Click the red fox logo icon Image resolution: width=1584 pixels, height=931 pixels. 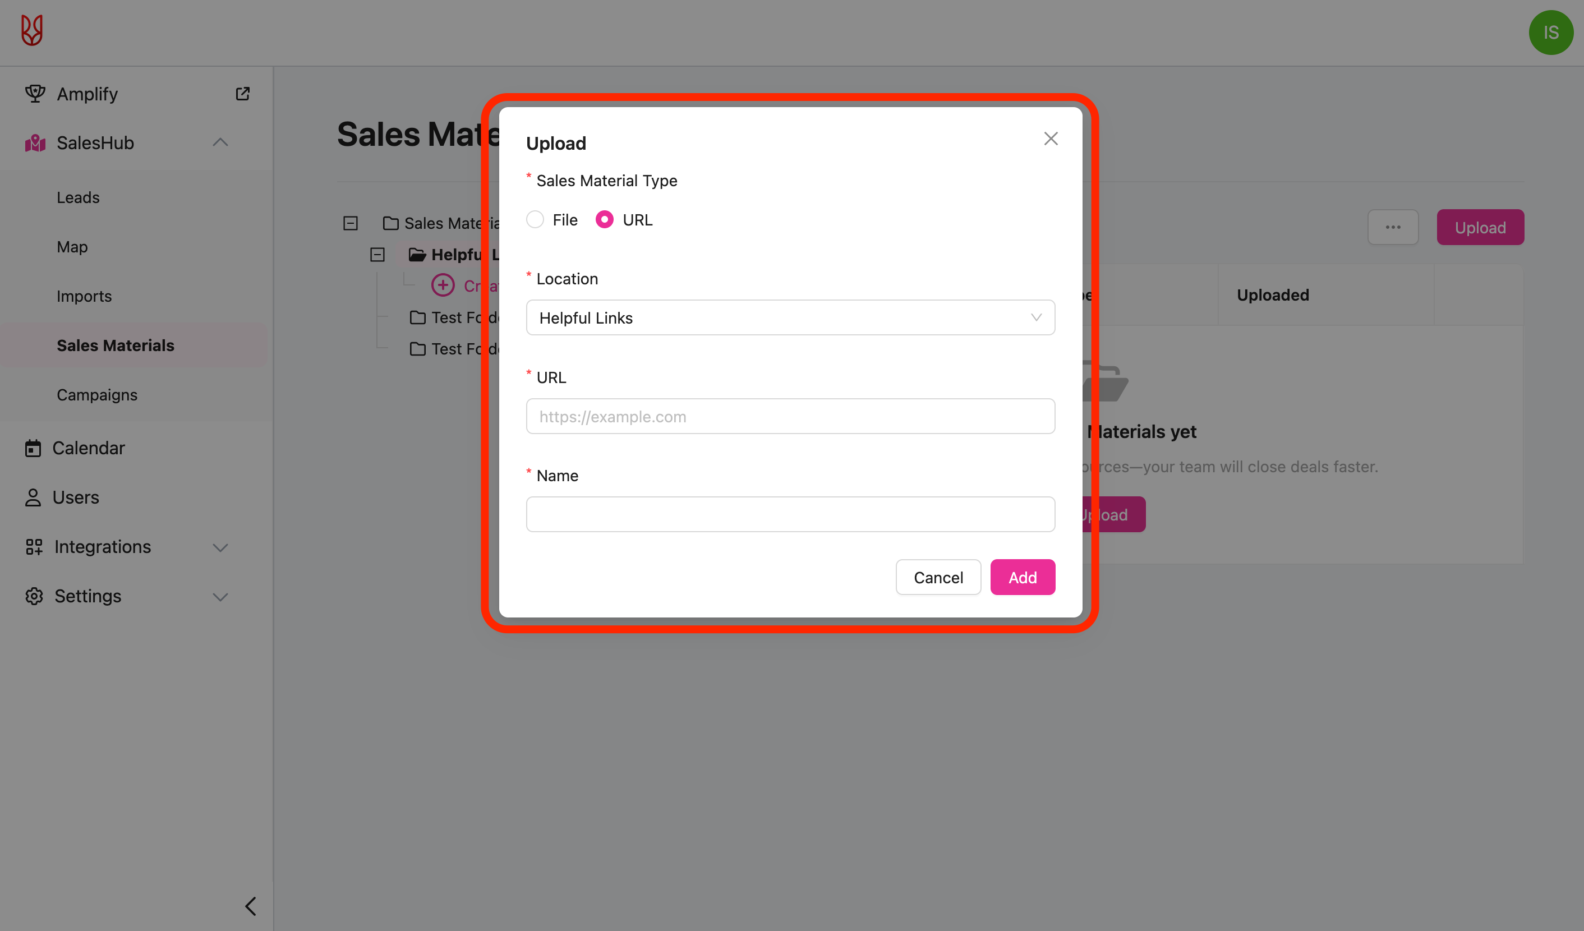pos(32,31)
